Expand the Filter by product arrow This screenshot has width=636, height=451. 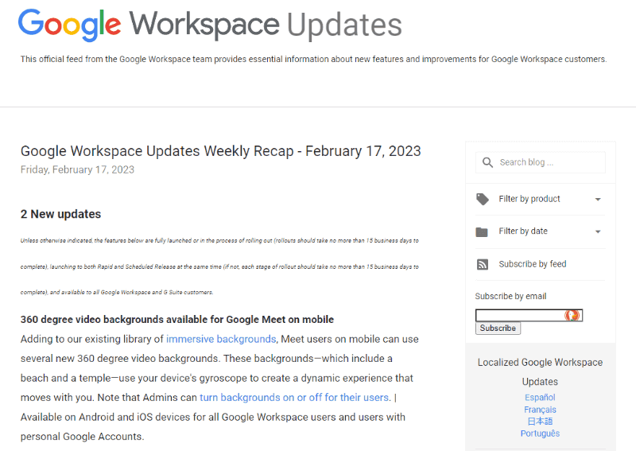(x=598, y=200)
